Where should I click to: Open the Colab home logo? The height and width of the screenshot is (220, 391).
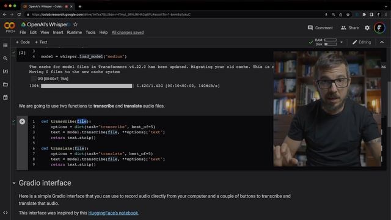pos(10,26)
